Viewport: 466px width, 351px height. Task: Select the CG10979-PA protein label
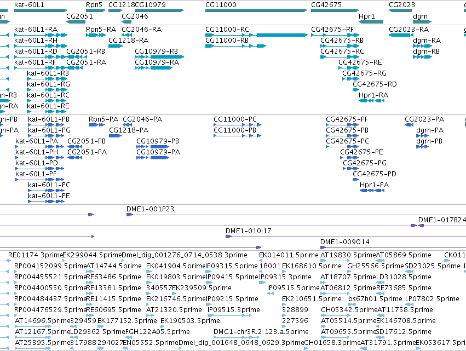pyautogui.click(x=158, y=152)
